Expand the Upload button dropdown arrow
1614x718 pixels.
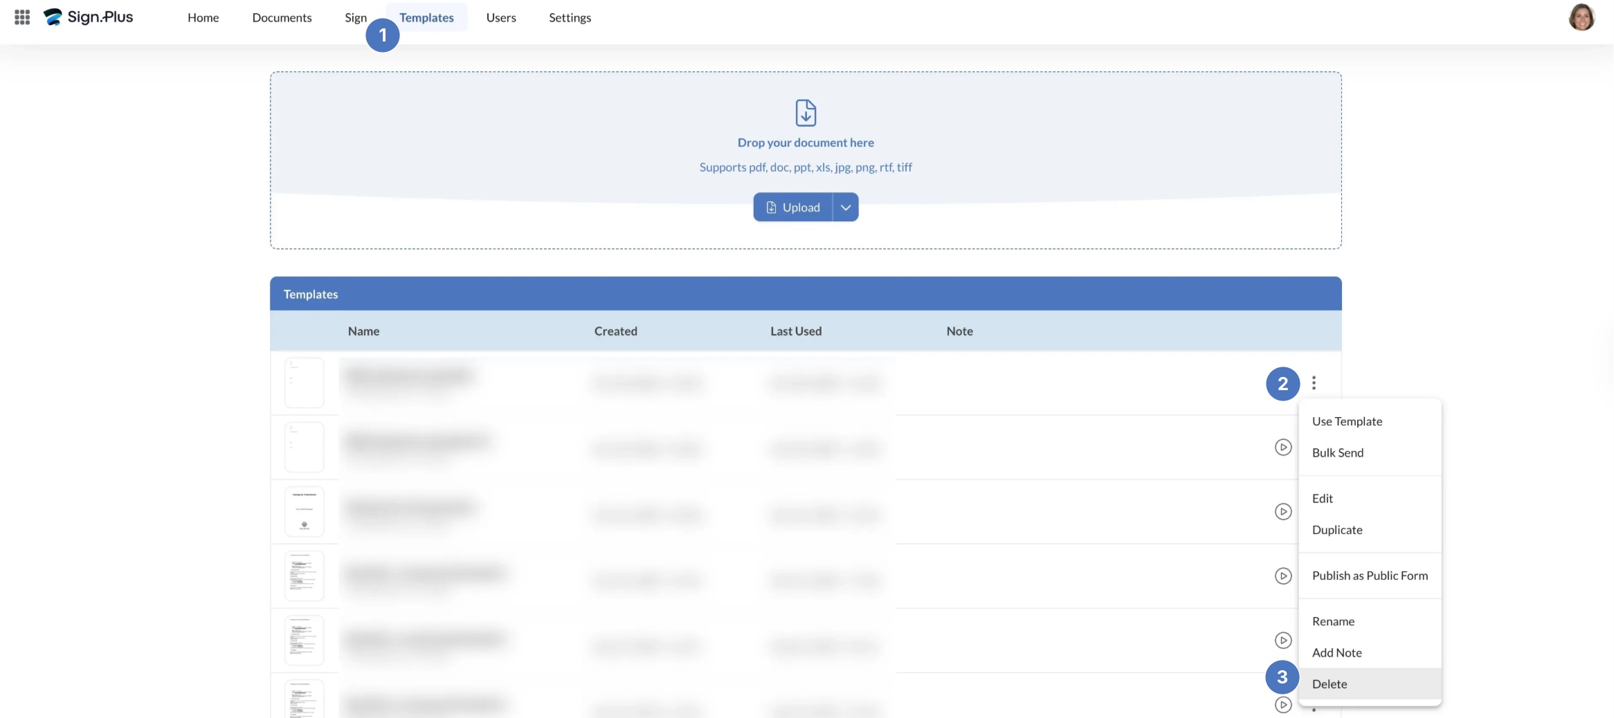(x=845, y=208)
